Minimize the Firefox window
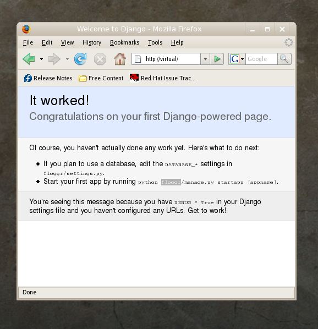The height and width of the screenshot is (329, 318). (253, 29)
